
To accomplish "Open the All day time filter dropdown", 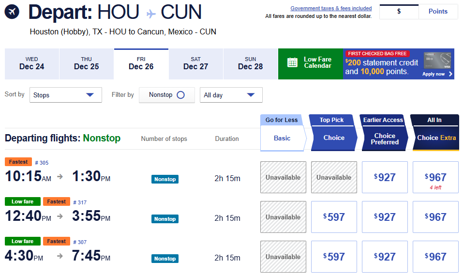I will [x=231, y=95].
